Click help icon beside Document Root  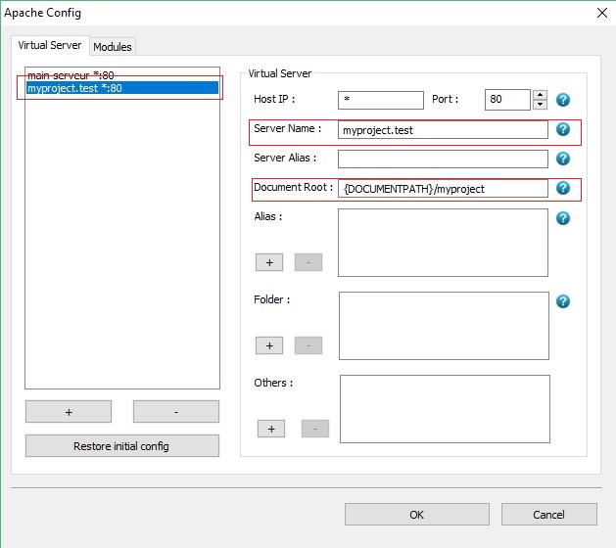pyautogui.click(x=563, y=188)
